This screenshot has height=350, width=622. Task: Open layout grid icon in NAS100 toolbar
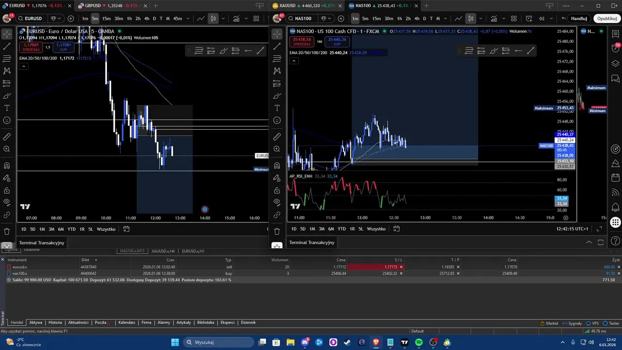[514, 18]
